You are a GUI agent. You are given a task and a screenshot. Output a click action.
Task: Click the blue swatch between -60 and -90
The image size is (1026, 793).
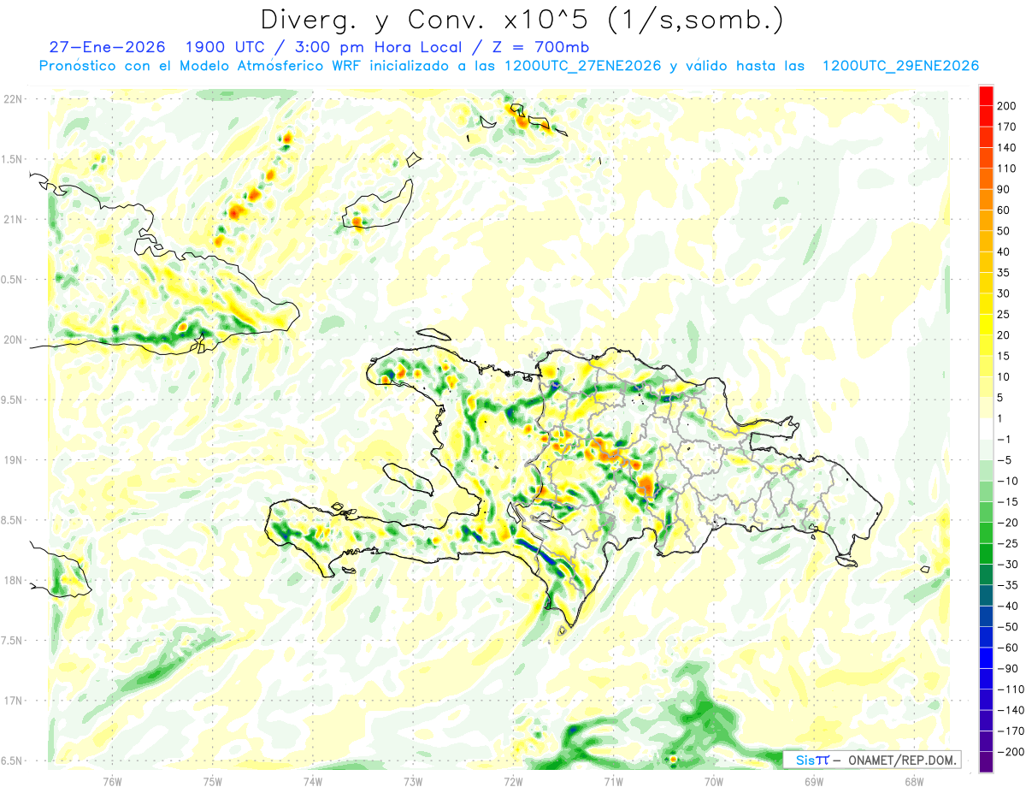click(x=986, y=657)
